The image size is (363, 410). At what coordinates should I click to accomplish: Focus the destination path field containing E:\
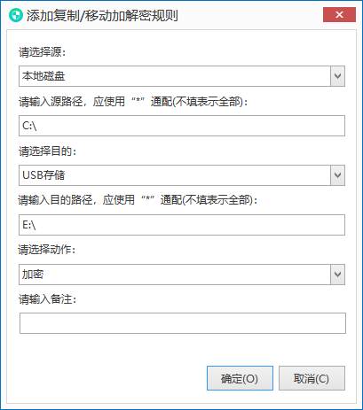[182, 225]
